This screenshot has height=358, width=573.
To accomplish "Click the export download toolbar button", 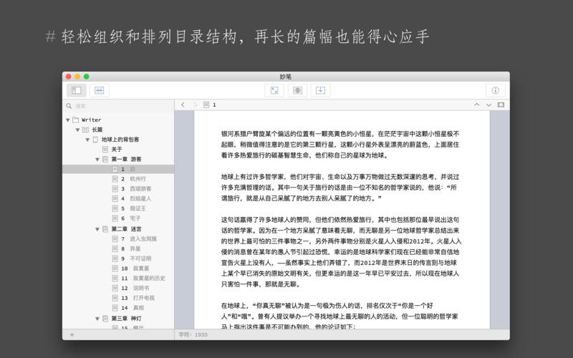I will tap(320, 90).
